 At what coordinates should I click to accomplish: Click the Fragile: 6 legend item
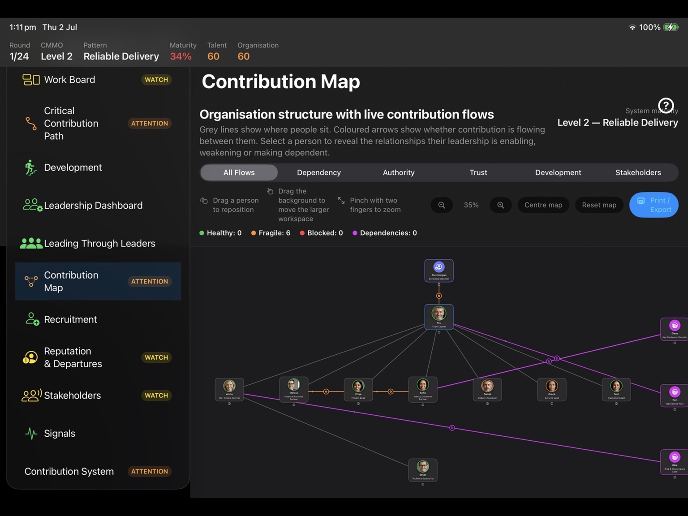pyautogui.click(x=271, y=233)
